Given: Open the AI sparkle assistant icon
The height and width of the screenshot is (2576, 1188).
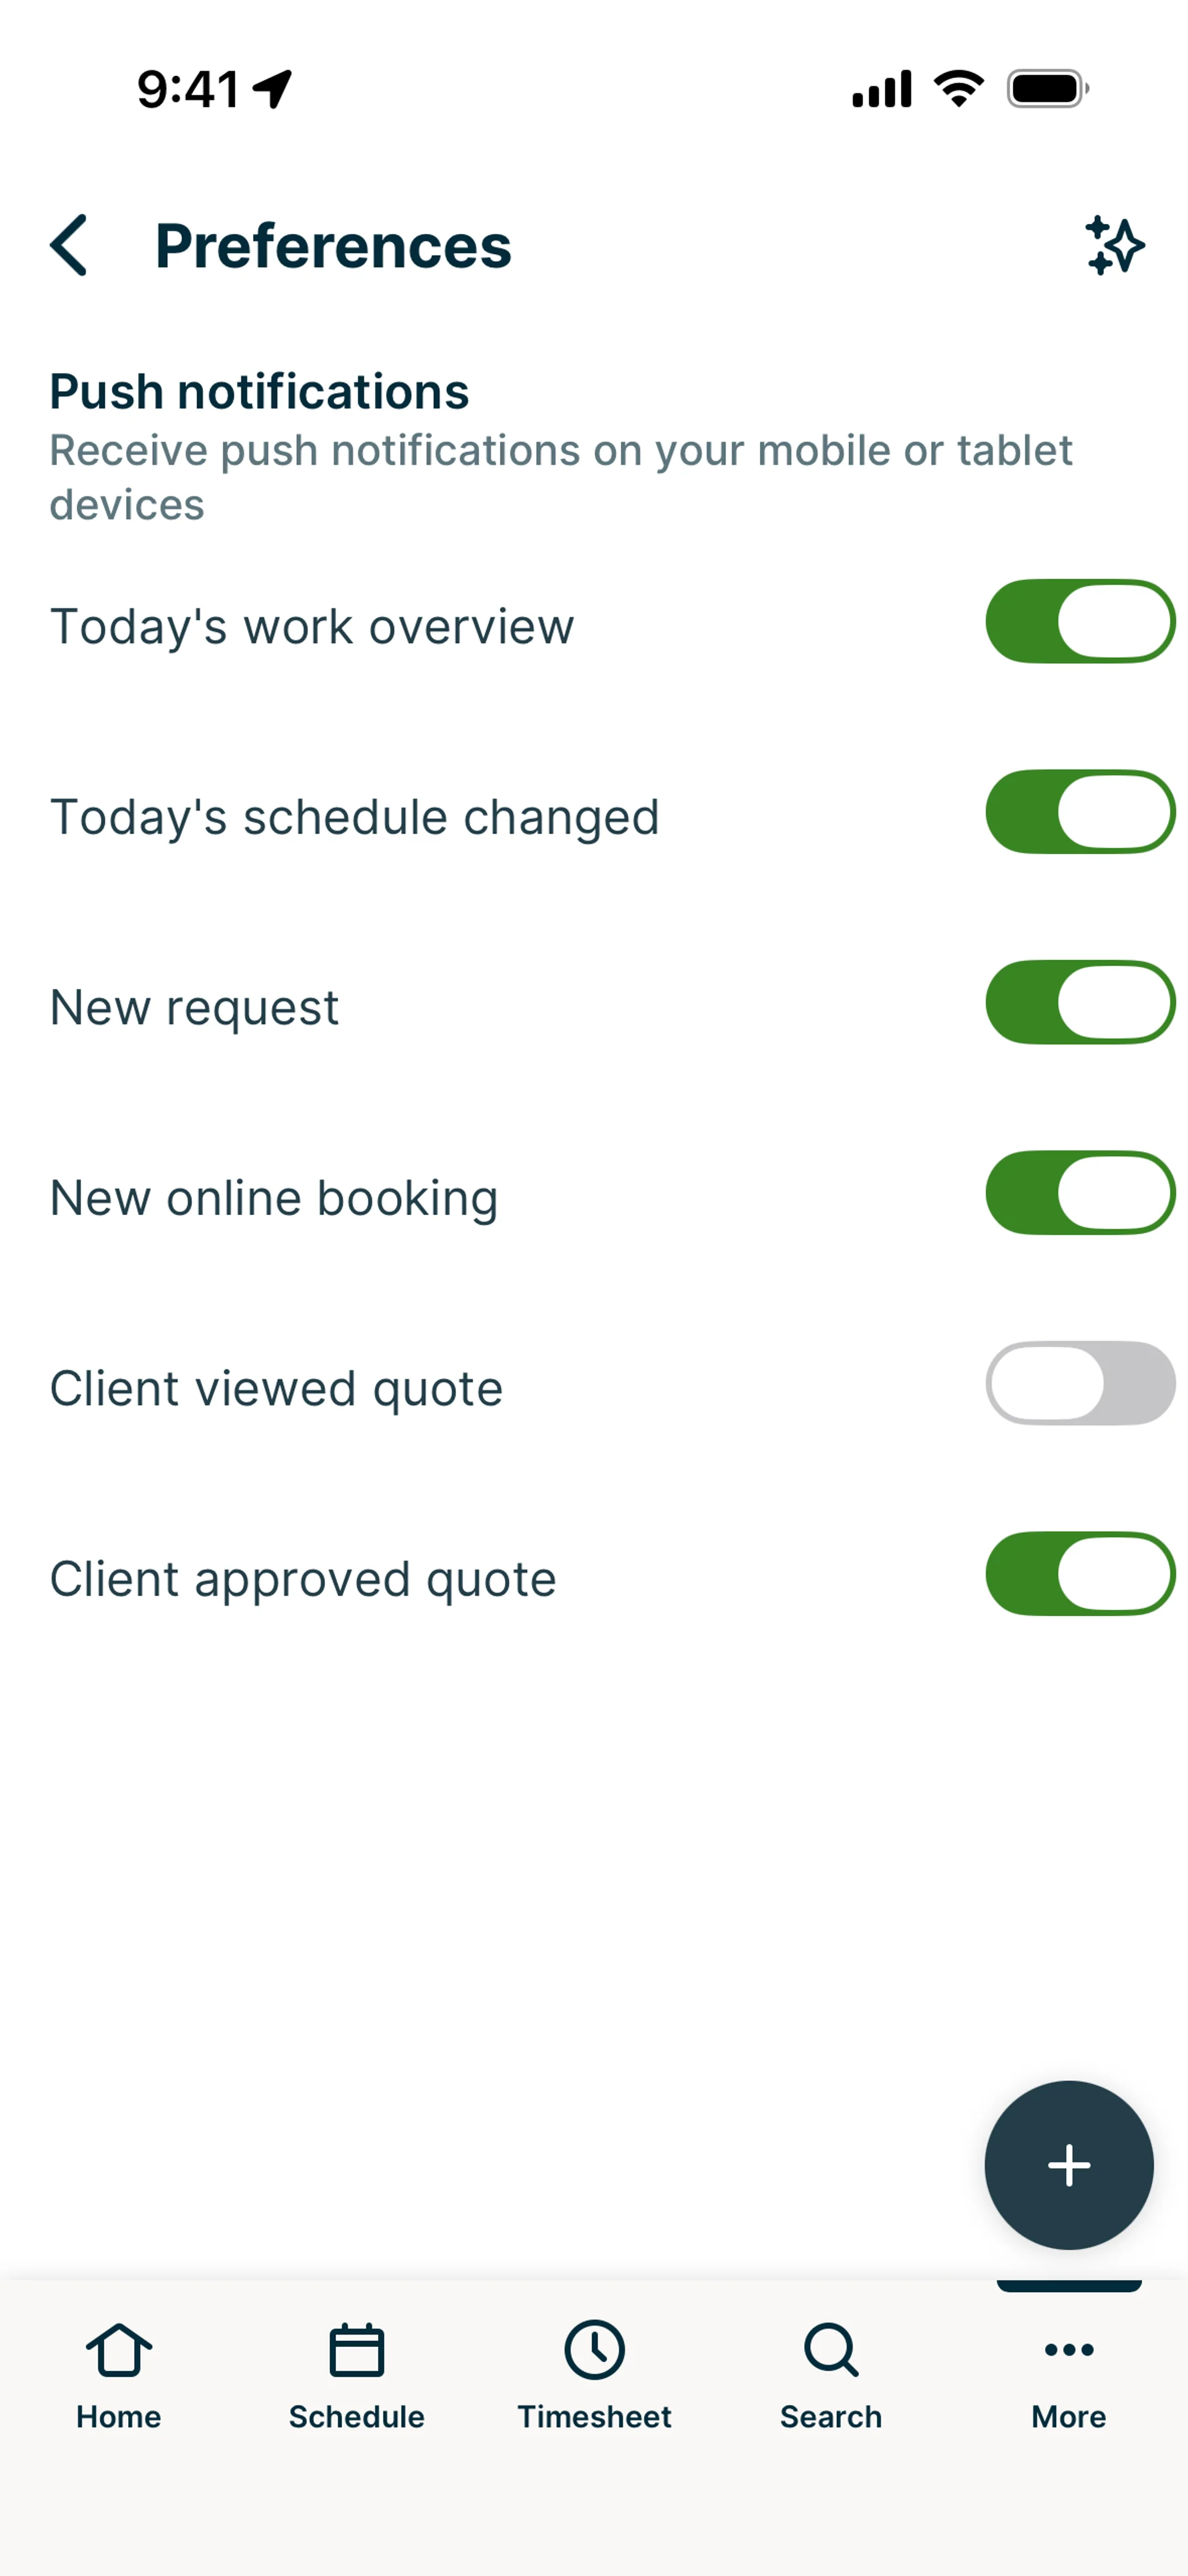Looking at the screenshot, I should click(1114, 245).
